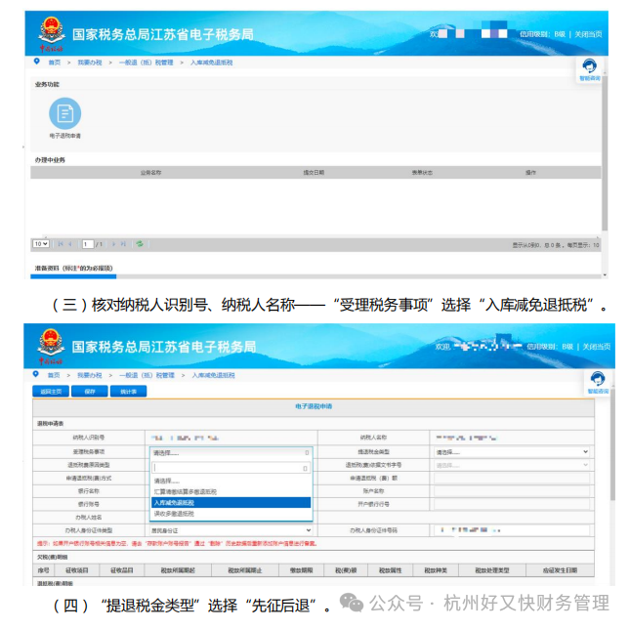This screenshot has width=630, height=629.
Task: Click 返回主页 blue button
Action: [51, 392]
